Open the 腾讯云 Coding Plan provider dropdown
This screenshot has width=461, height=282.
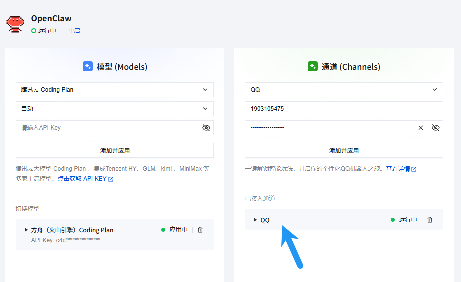[115, 90]
